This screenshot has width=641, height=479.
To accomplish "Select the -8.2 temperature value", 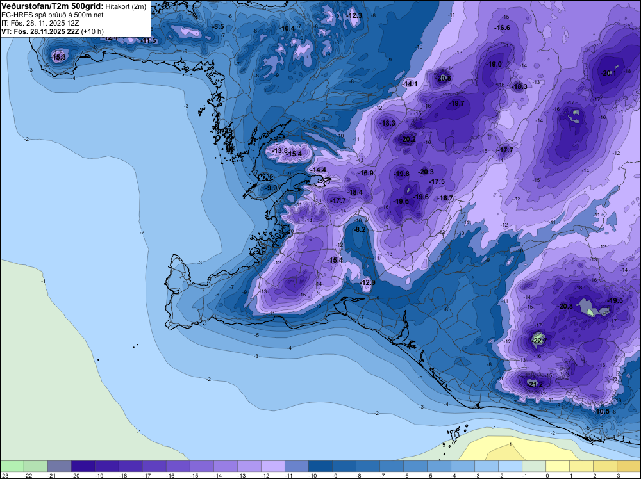I will (x=360, y=229).
